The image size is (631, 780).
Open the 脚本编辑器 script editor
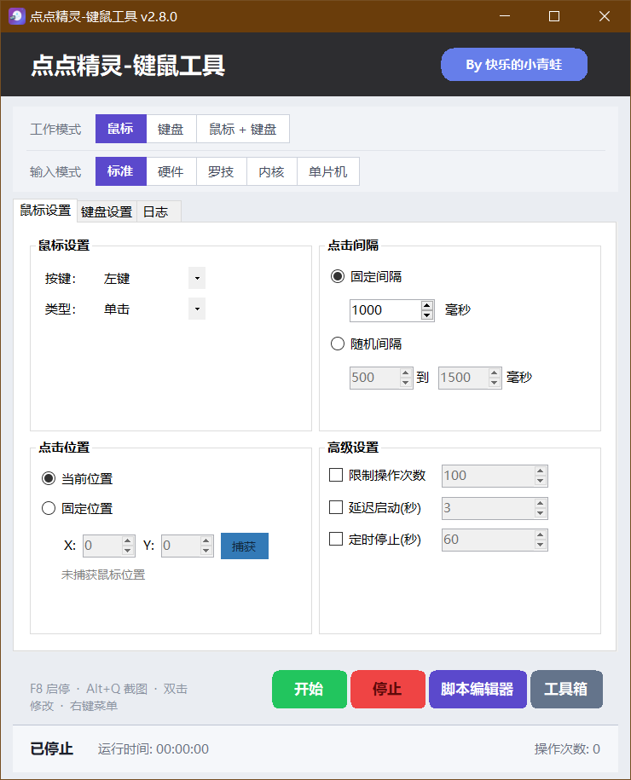click(x=478, y=689)
